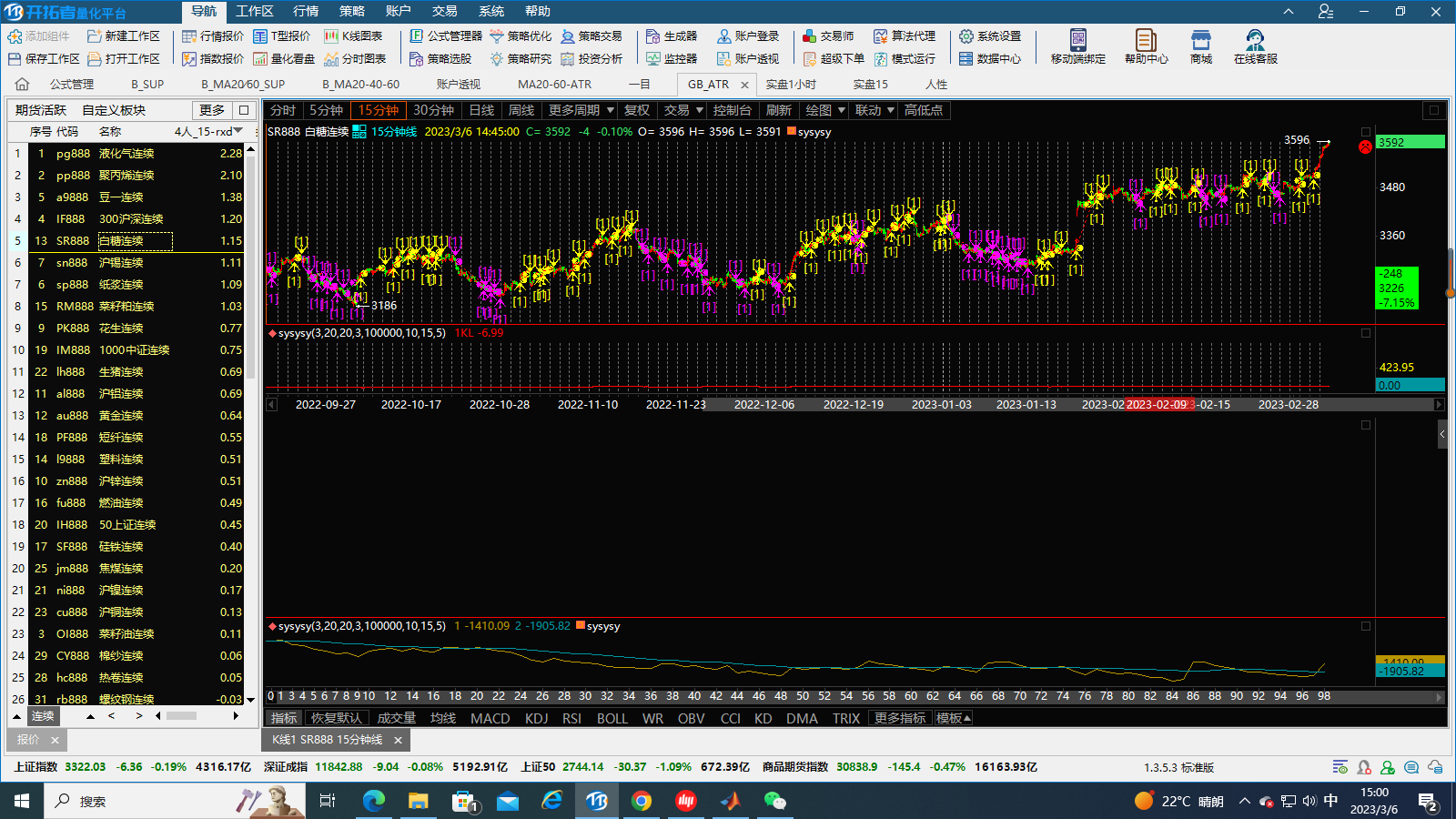Open 账户 menu
The image size is (1456, 819).
399,11
